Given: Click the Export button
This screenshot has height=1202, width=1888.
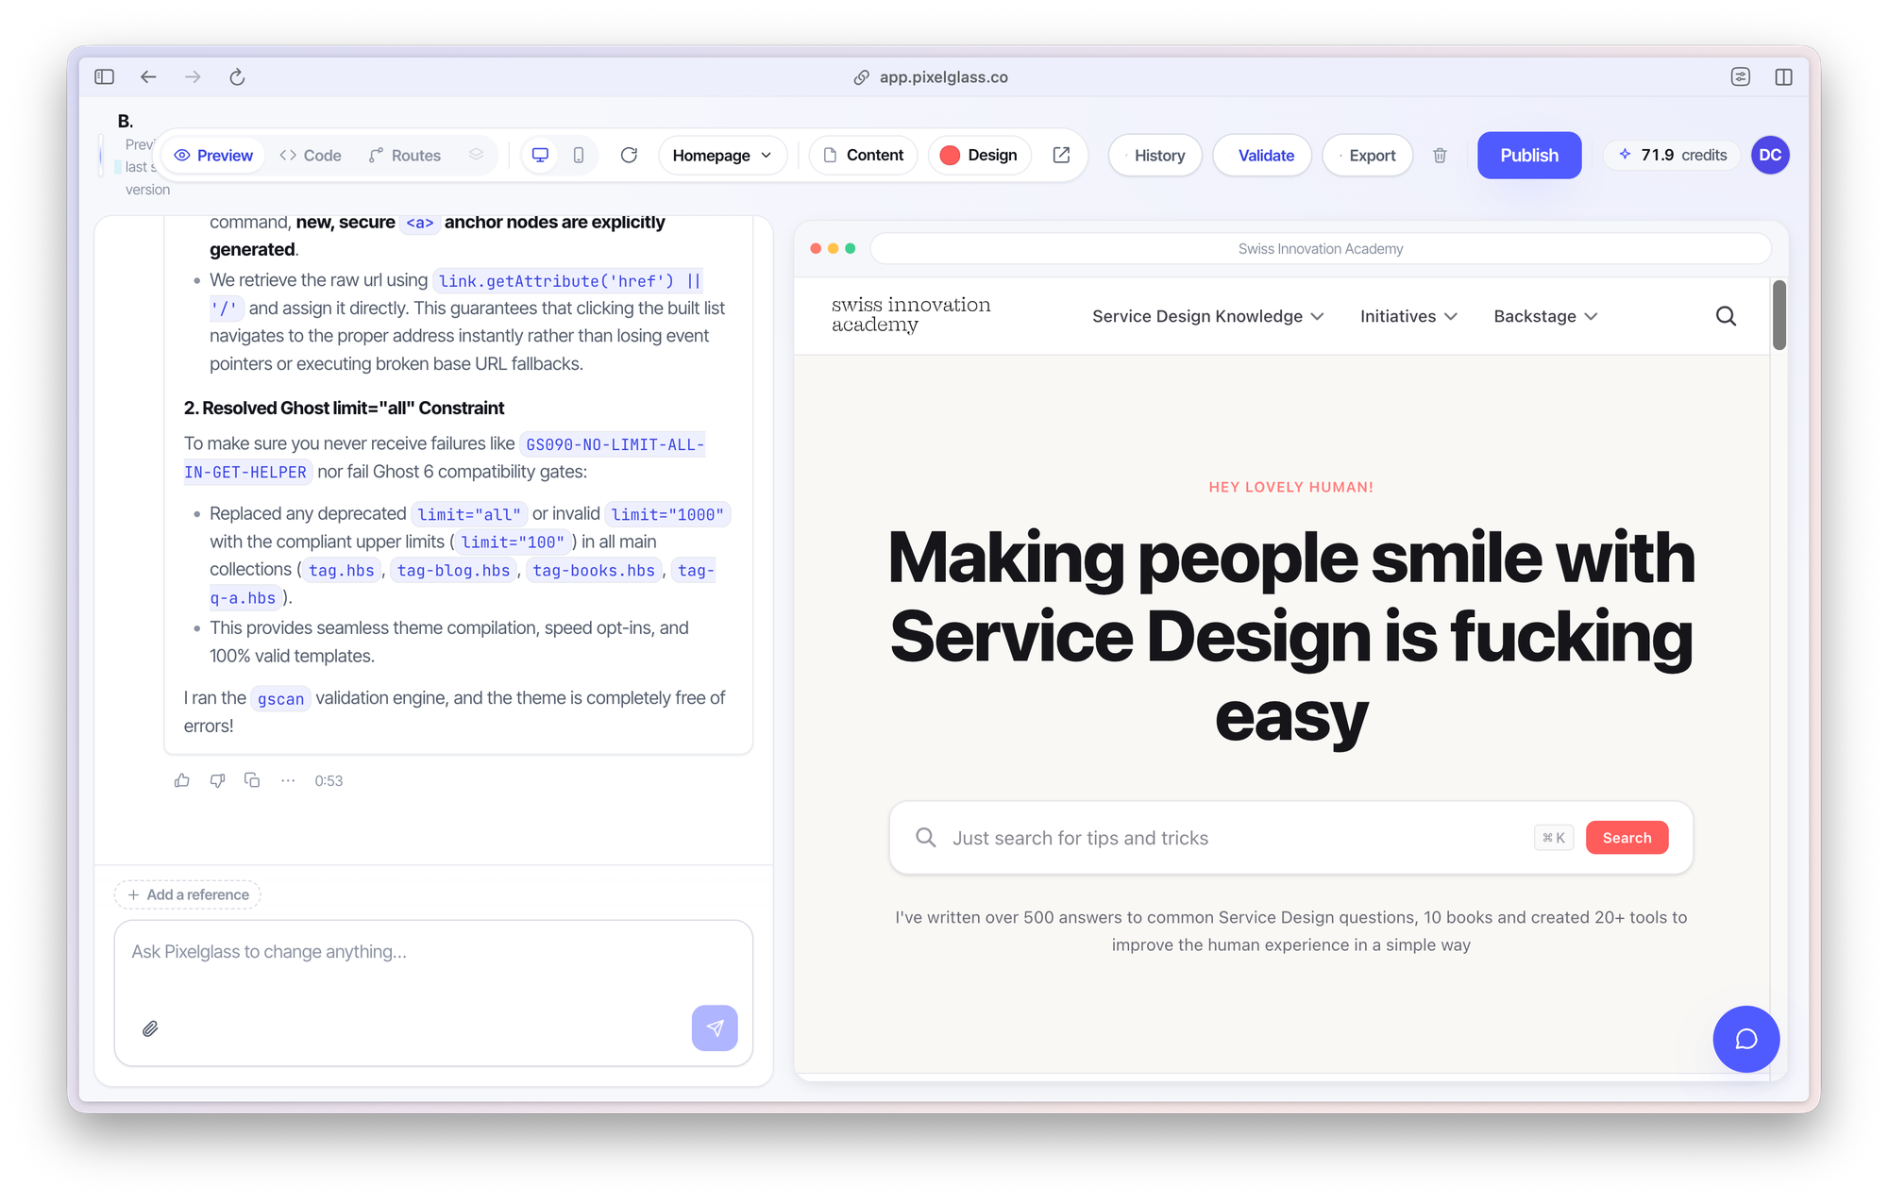Looking at the screenshot, I should tap(1368, 156).
